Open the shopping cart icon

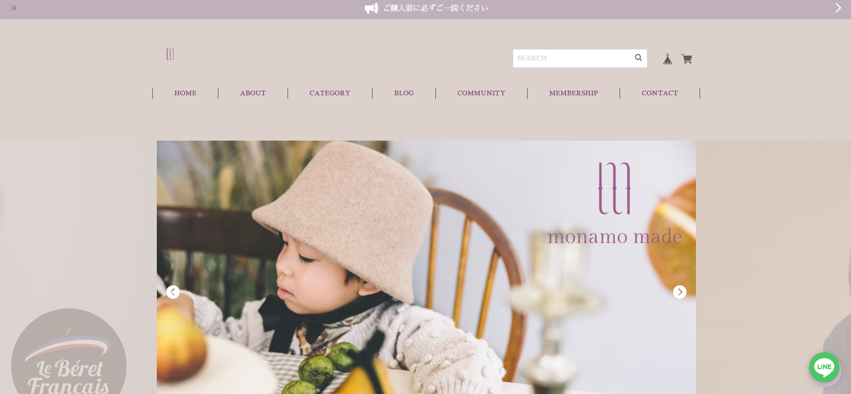(x=687, y=59)
